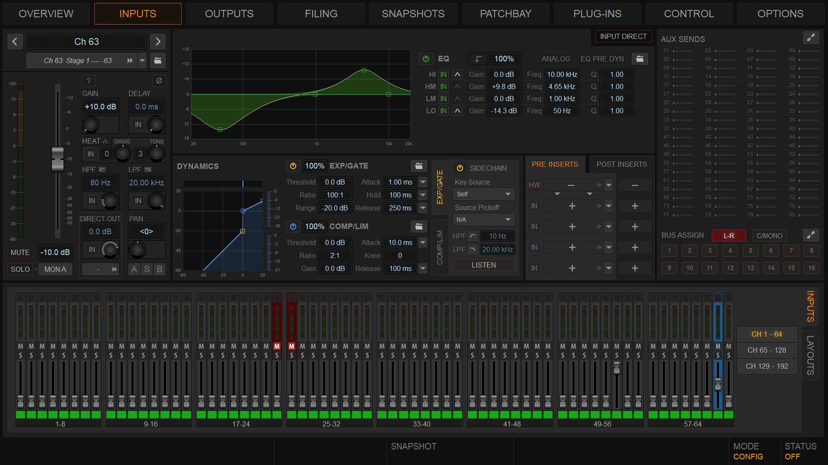Viewport: 828px width, 465px height.
Task: Toggle COMP/LIM power icon
Action: click(293, 226)
